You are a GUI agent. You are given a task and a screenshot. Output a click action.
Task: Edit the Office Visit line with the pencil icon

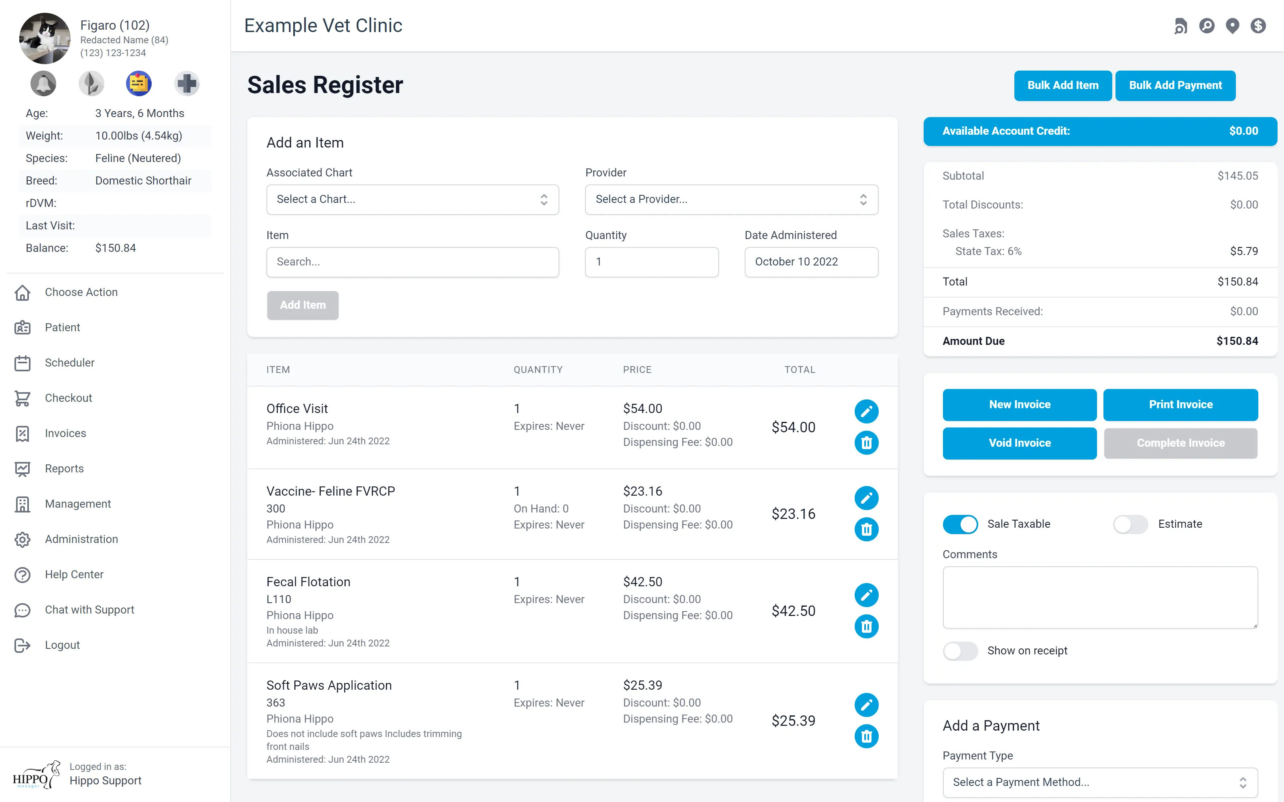866,411
